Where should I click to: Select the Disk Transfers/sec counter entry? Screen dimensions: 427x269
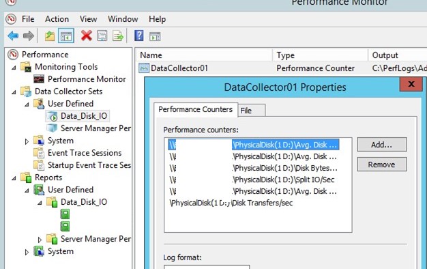tap(231, 203)
